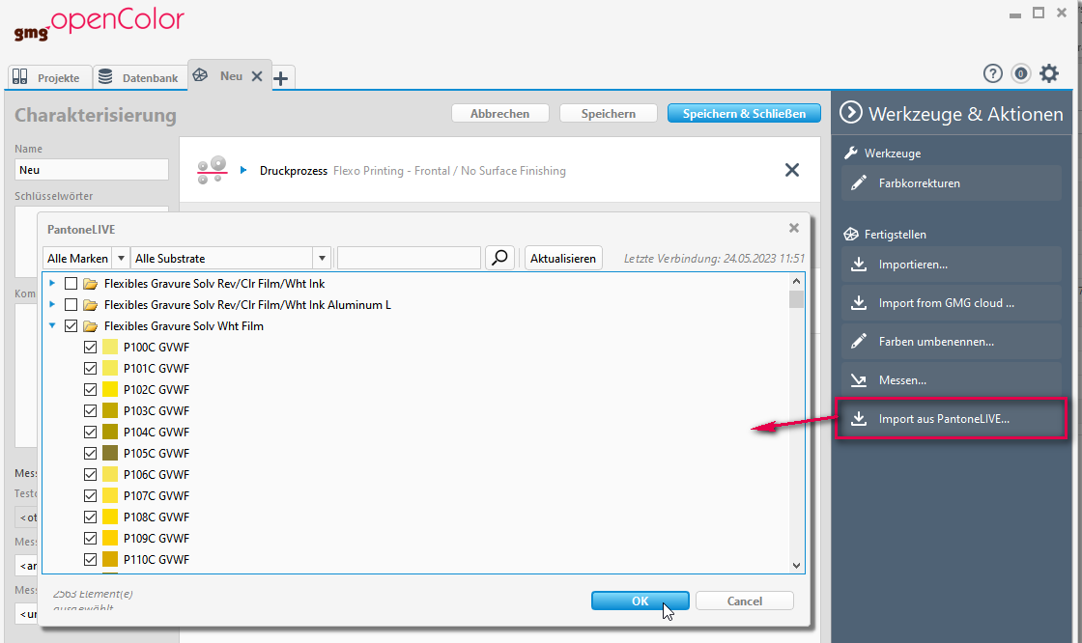
Task: Confirm with the OK button
Action: pyautogui.click(x=640, y=601)
